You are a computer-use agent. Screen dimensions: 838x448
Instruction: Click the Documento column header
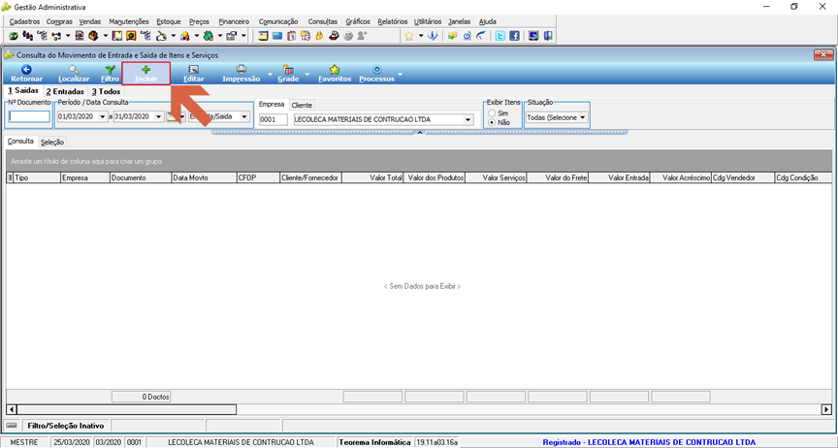(x=140, y=177)
